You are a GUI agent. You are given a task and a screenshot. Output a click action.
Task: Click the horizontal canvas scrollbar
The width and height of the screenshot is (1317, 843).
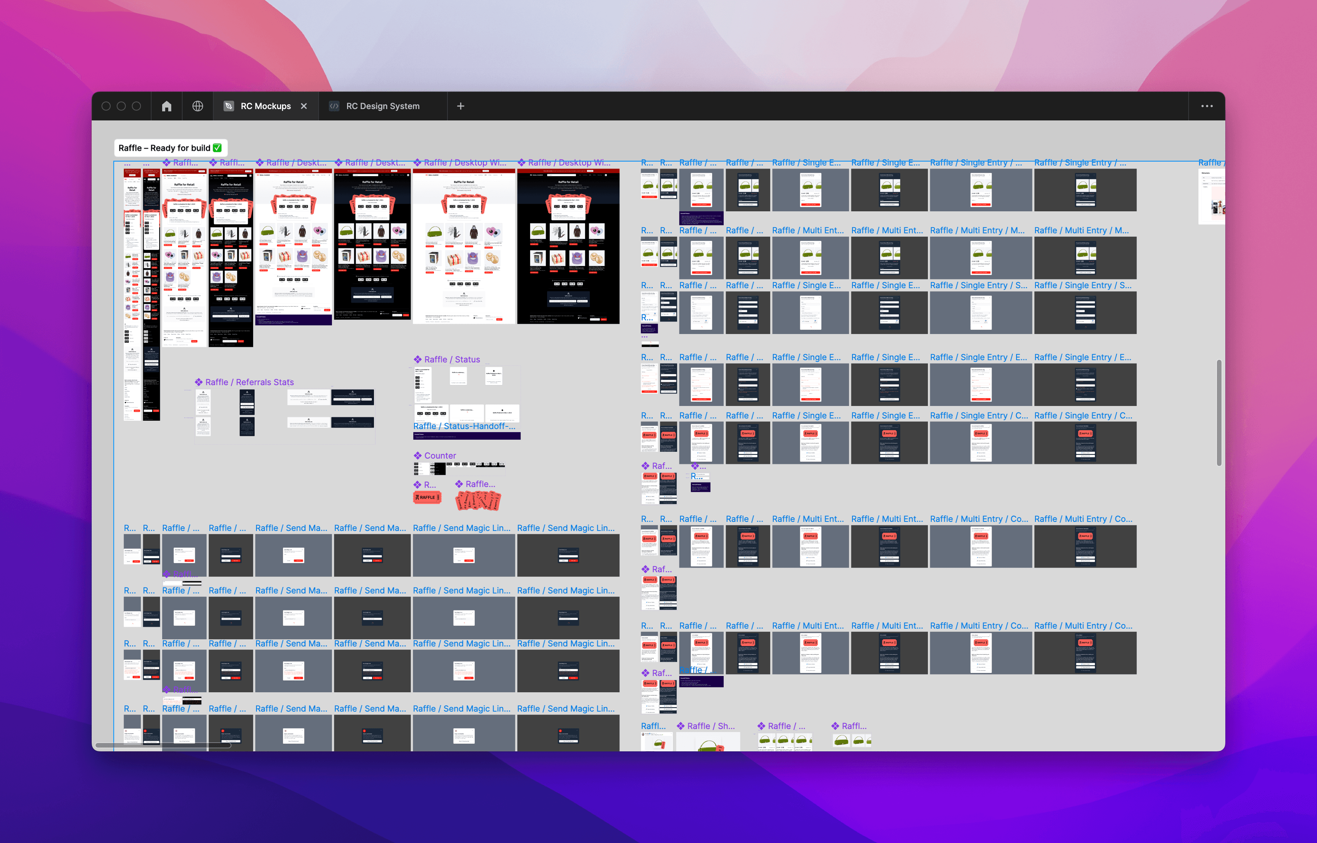tap(163, 745)
